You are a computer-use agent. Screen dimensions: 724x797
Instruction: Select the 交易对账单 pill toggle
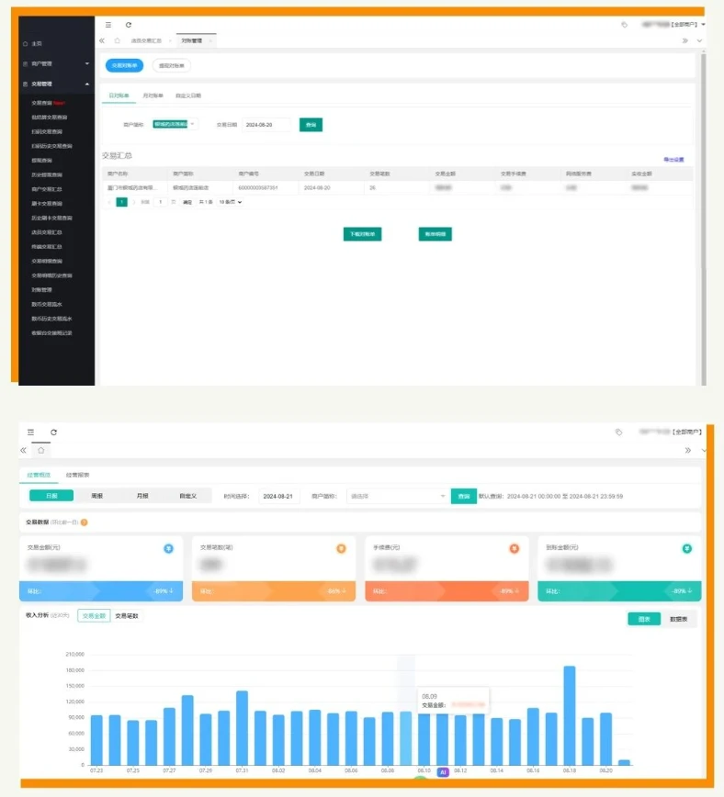pyautogui.click(x=124, y=65)
